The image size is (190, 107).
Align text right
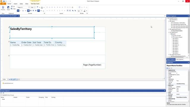(33, 11)
